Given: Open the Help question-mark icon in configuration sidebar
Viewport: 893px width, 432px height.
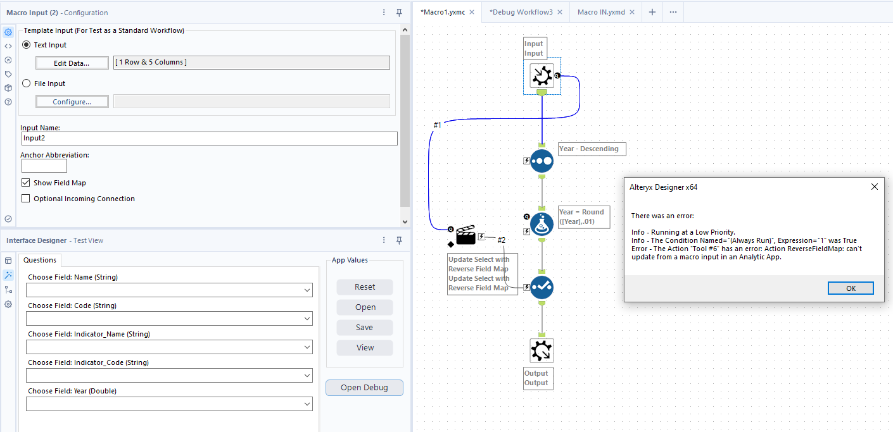Looking at the screenshot, I should pos(8,101).
